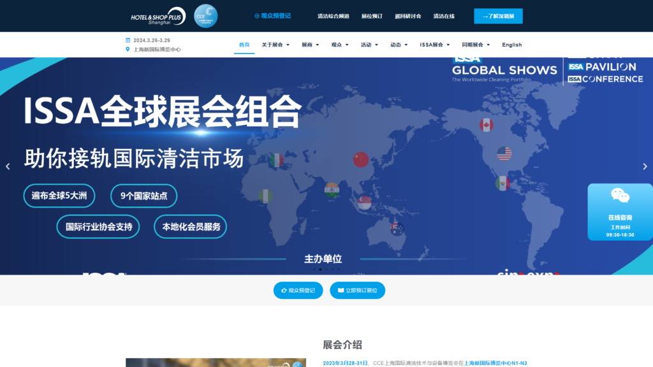Show the previous banner slide with left arrow

(x=8, y=166)
